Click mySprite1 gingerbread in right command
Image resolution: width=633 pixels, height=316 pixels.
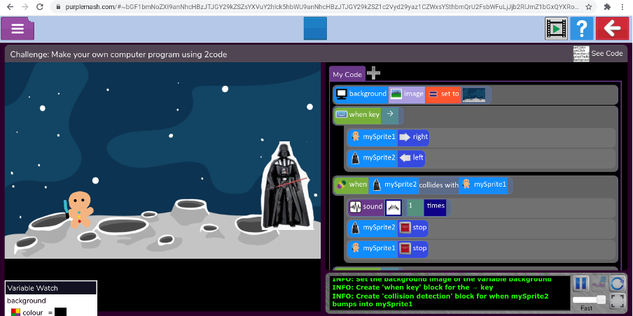(x=373, y=137)
